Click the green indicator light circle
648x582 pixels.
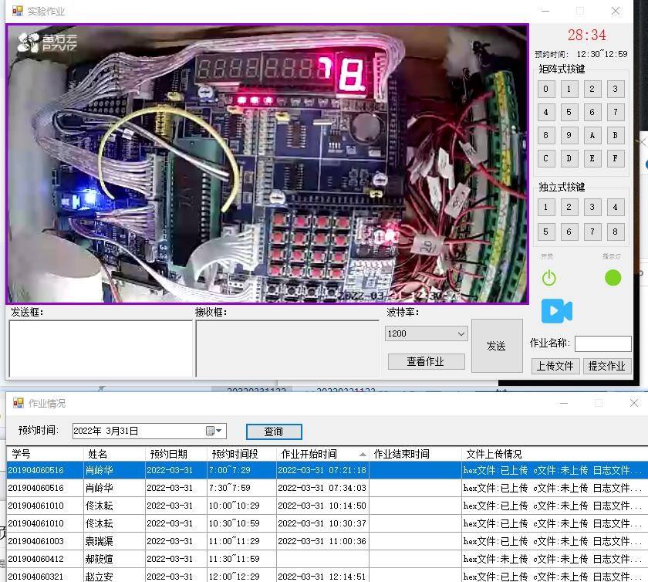coord(613,278)
